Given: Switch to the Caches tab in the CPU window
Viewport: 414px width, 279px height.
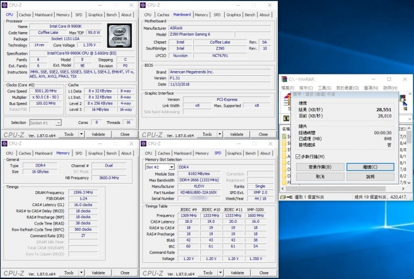Looking at the screenshot, I should point(25,15).
